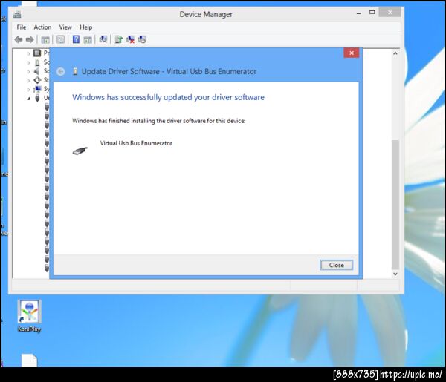This screenshot has height=382, width=446.
Task: Select the Storage controllers diamond icon in tree
Action: pyautogui.click(x=37, y=80)
